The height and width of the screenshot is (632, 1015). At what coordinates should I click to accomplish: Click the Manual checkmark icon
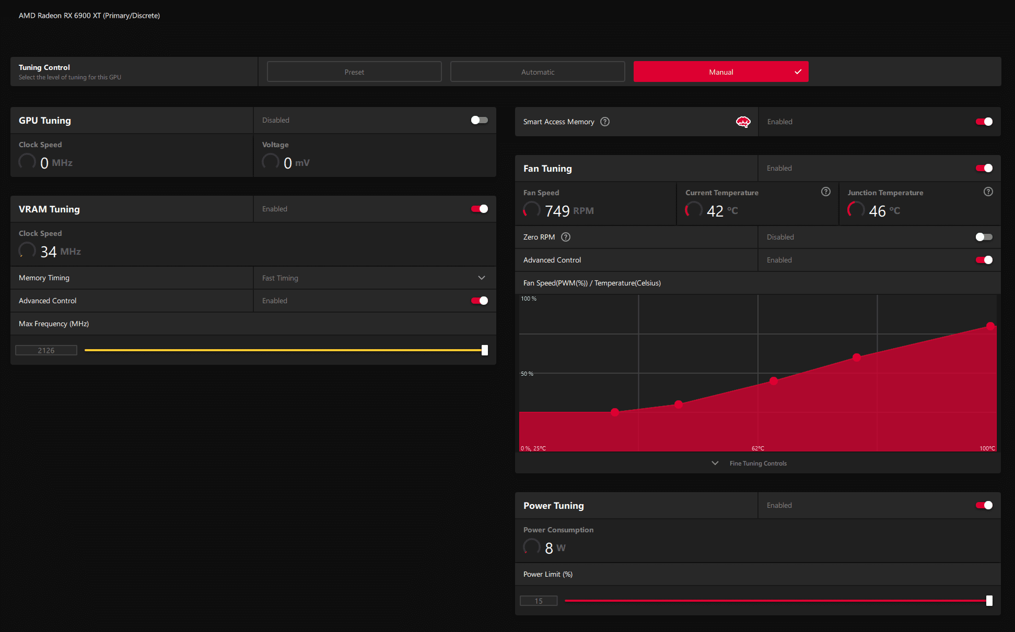point(798,72)
